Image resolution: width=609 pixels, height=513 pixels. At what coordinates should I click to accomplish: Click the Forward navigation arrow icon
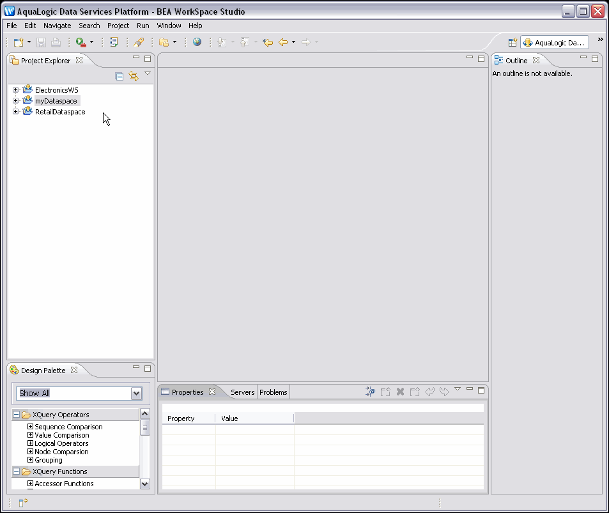pyautogui.click(x=306, y=42)
